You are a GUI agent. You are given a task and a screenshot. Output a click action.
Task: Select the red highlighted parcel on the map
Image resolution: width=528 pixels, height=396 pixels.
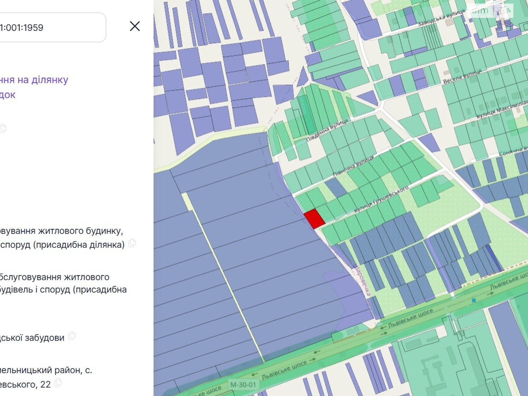pos(314,218)
